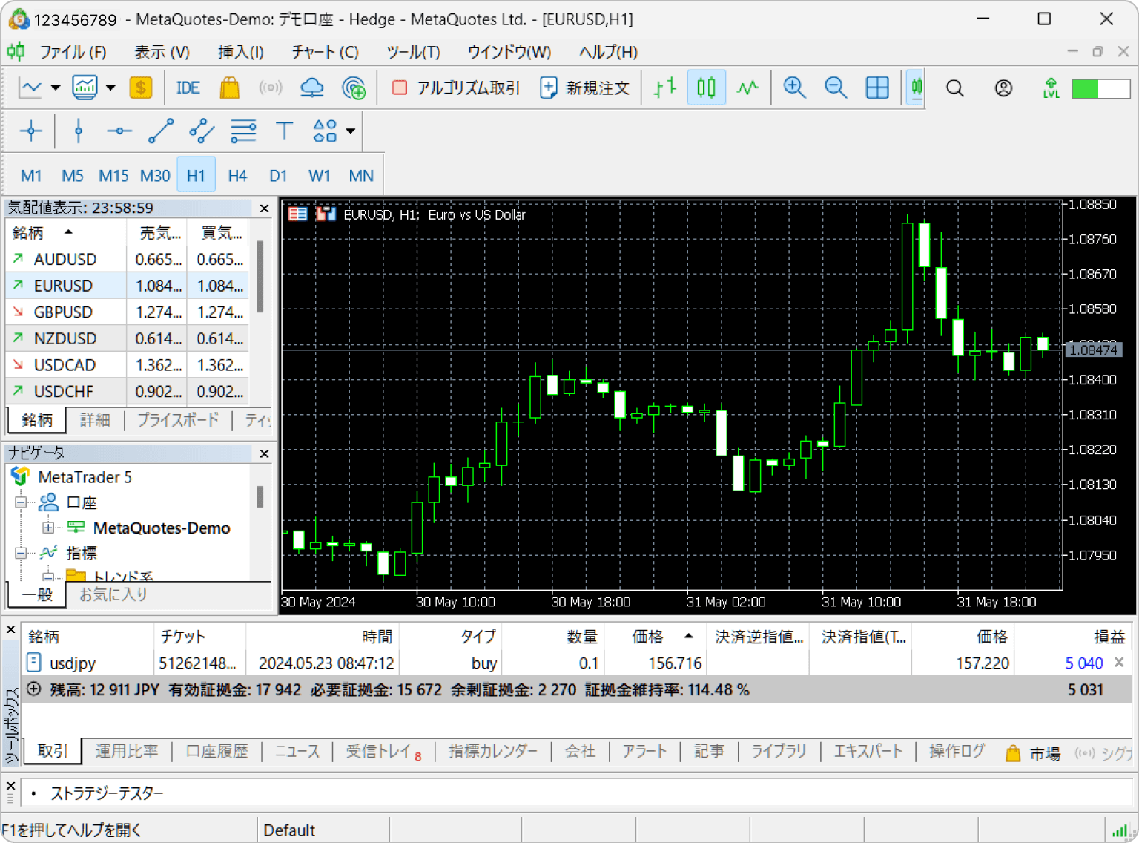The height and width of the screenshot is (843, 1139).
Task: Click the signals broadcast icon
Action: 271,88
